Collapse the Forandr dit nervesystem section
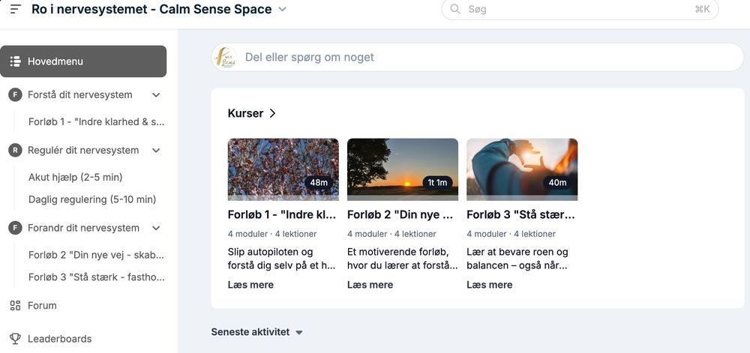Viewport: 750px width, 353px height. 156,229
